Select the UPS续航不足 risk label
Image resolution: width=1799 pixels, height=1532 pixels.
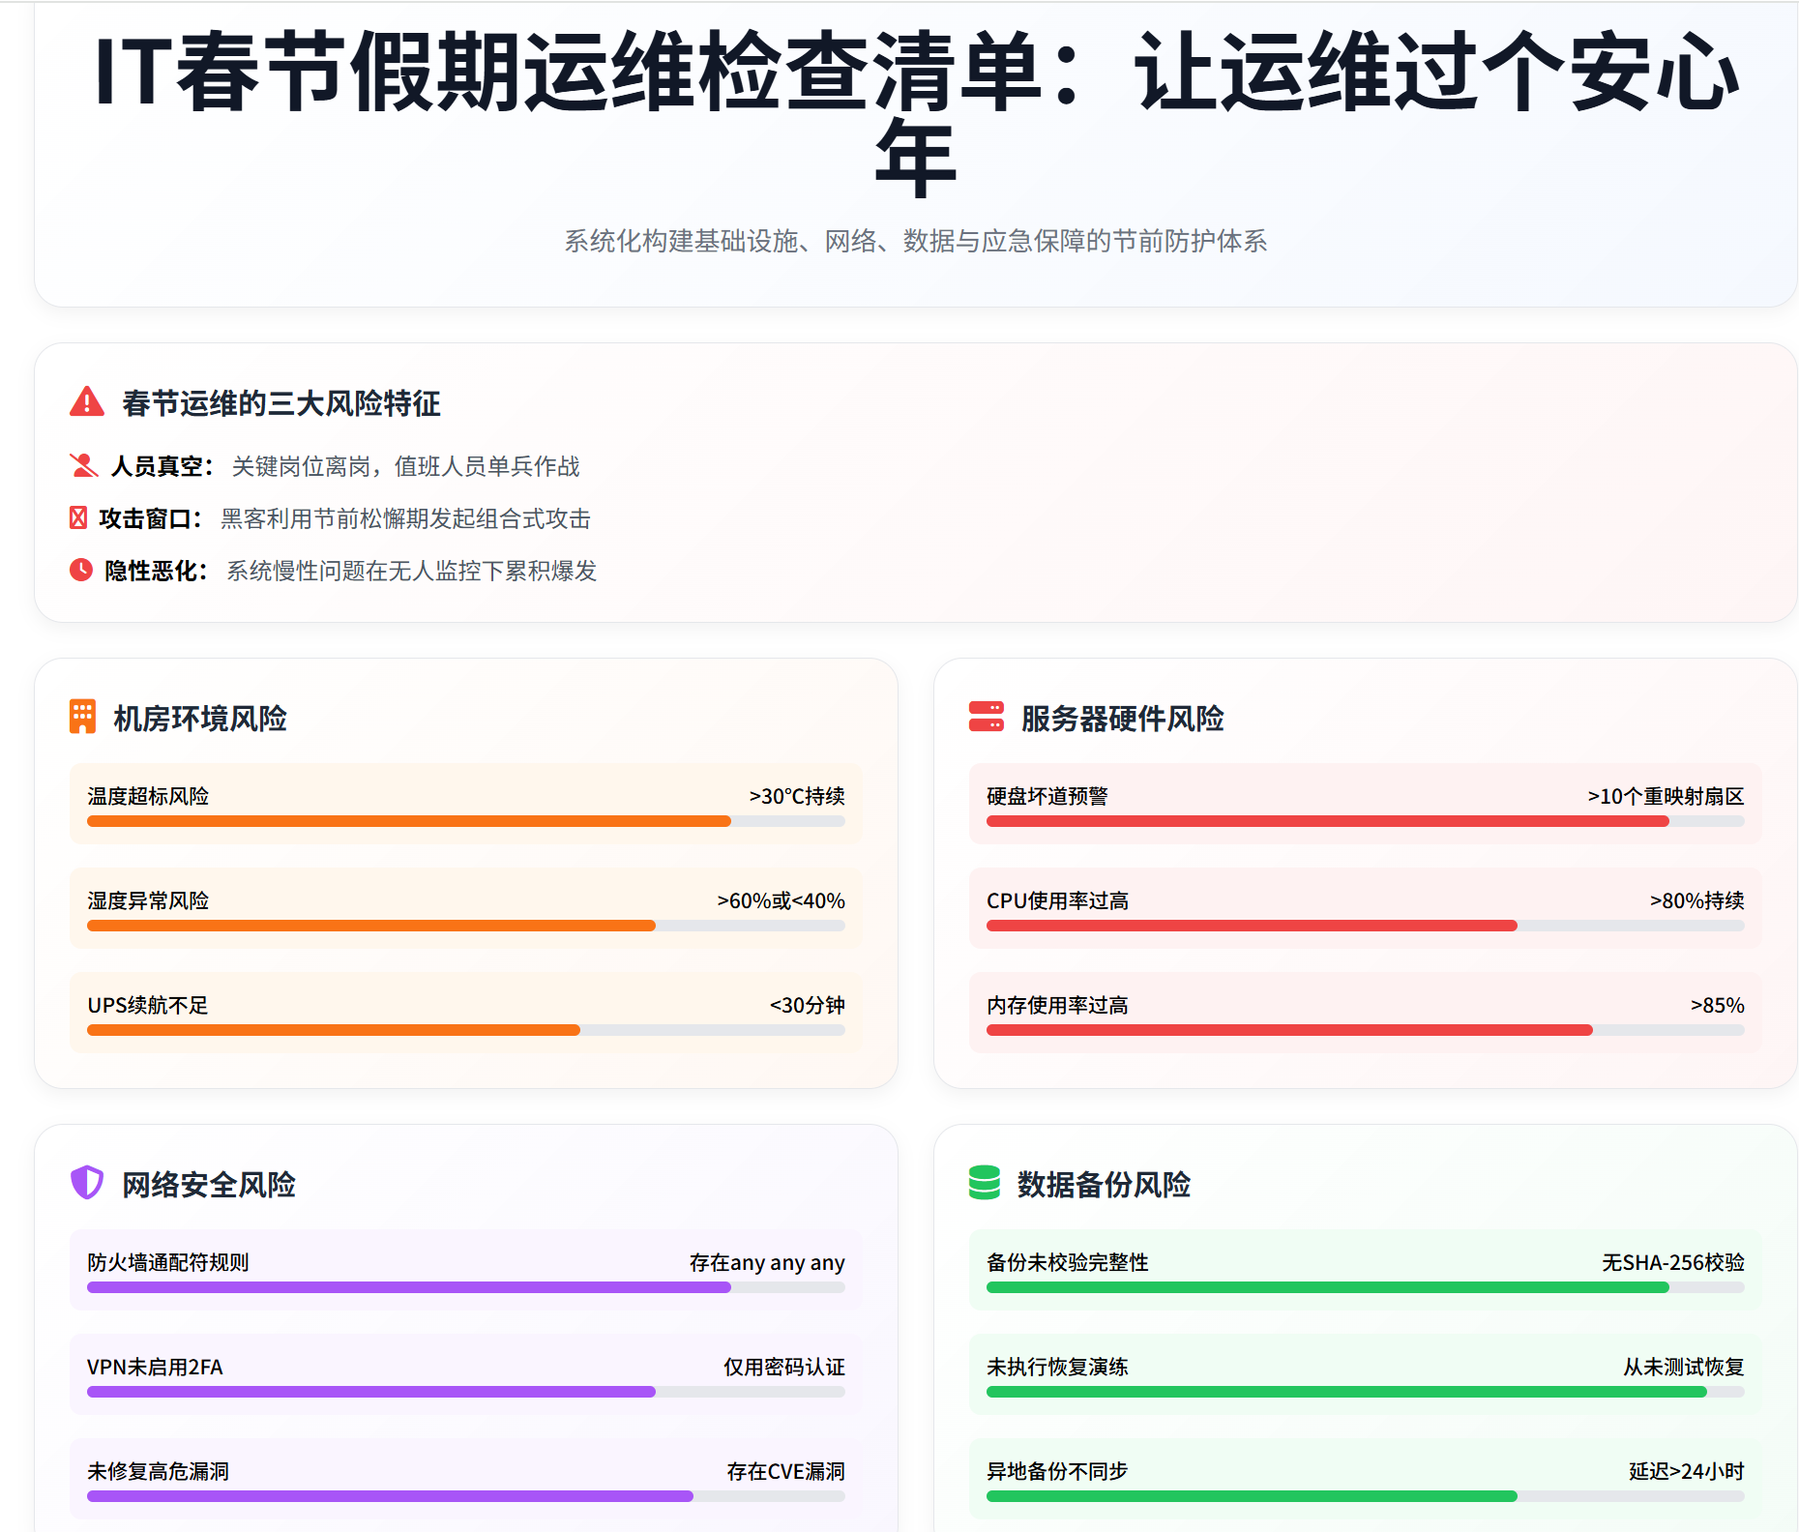click(x=148, y=1005)
